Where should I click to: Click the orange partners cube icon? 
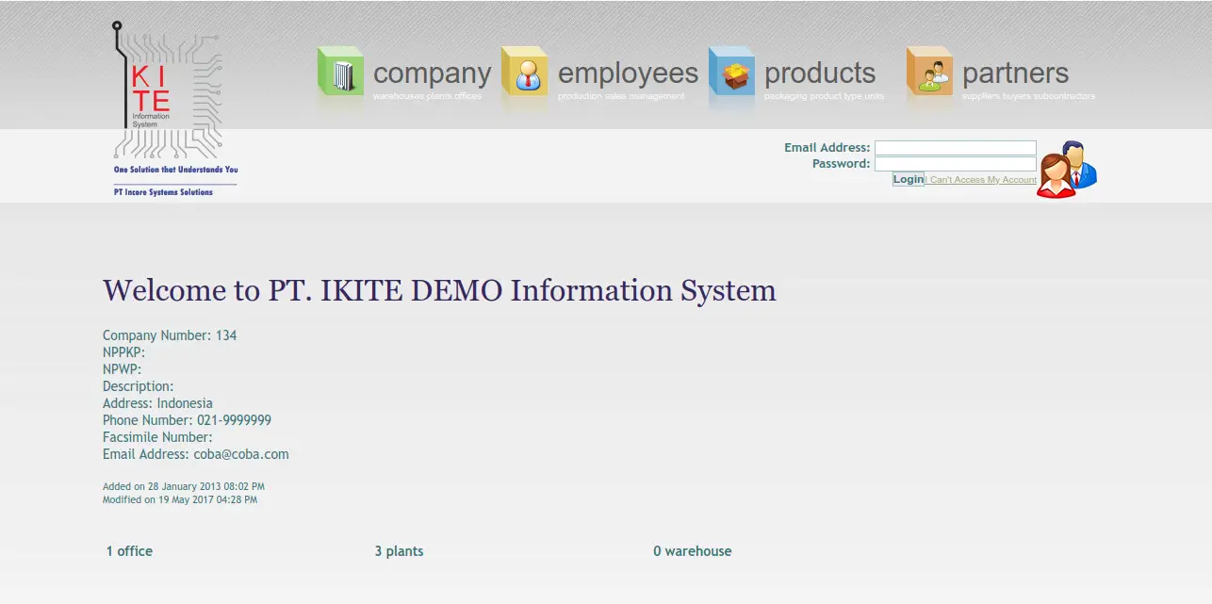(x=929, y=73)
